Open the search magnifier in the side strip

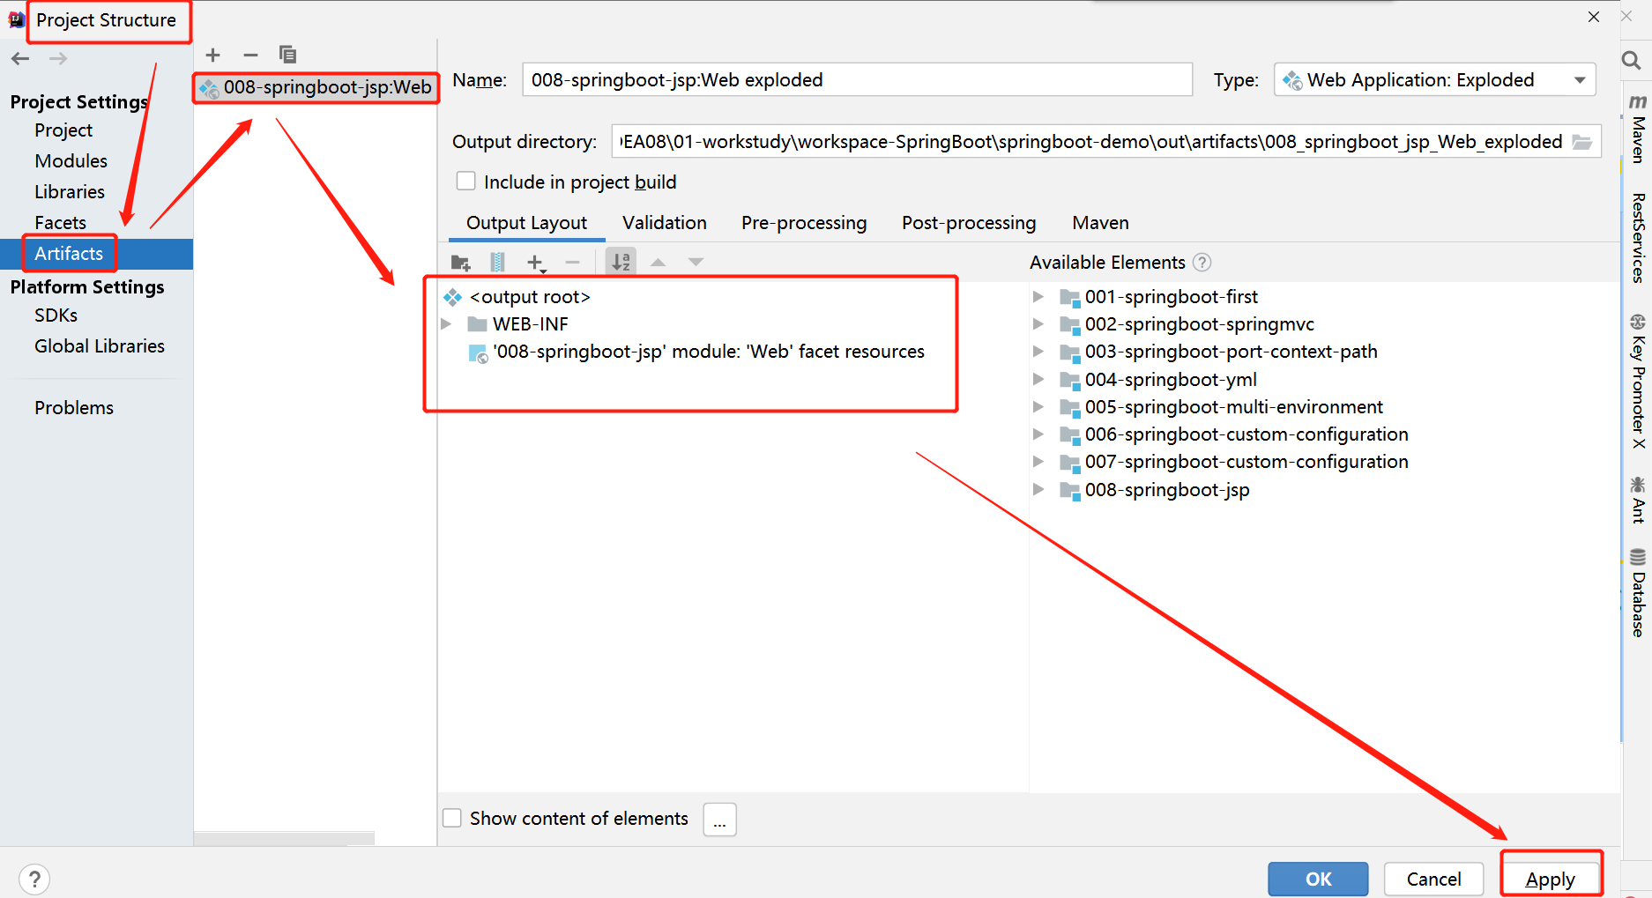(x=1631, y=60)
